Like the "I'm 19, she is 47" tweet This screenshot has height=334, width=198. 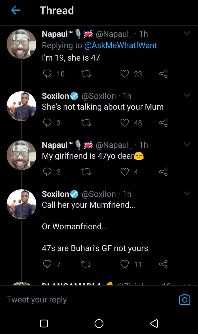point(125,74)
